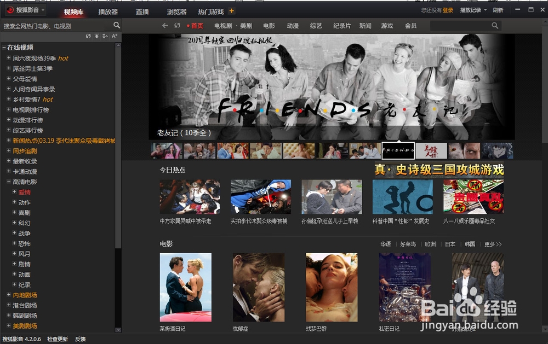548x344 pixels.
Task: Open the 会员 page
Action: 410,26
